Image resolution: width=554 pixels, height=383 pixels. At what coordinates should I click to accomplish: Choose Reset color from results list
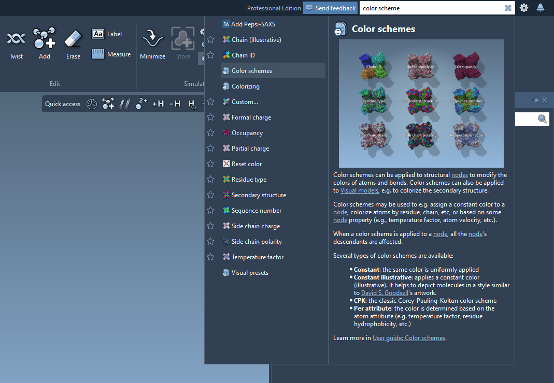coord(246,164)
